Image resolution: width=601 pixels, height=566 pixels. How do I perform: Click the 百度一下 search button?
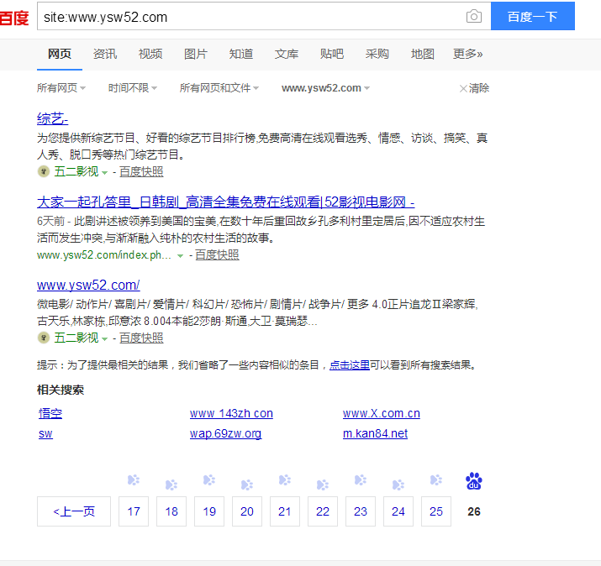[x=533, y=16]
